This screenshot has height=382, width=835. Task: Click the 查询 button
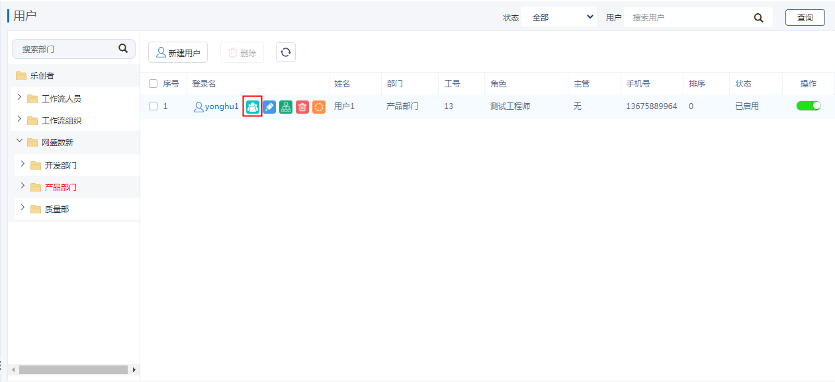pos(805,18)
